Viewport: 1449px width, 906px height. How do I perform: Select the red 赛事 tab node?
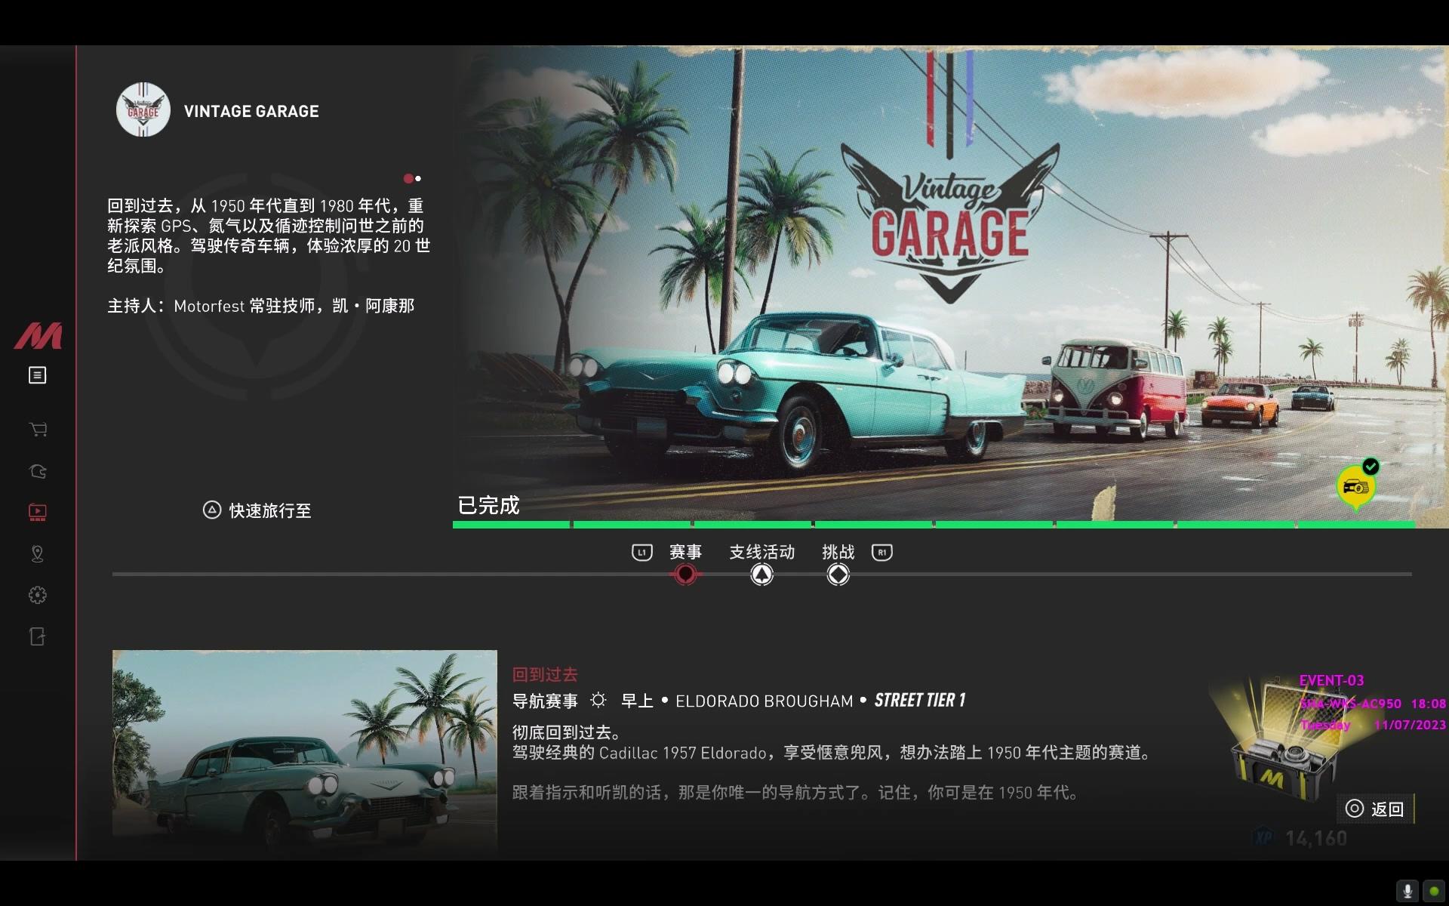pos(685,575)
